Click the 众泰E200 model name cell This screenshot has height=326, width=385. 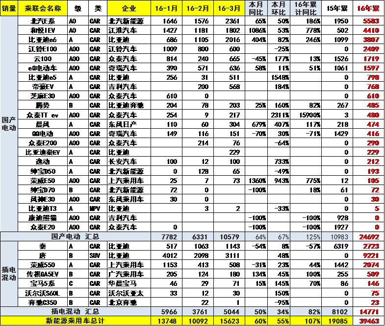(43, 143)
